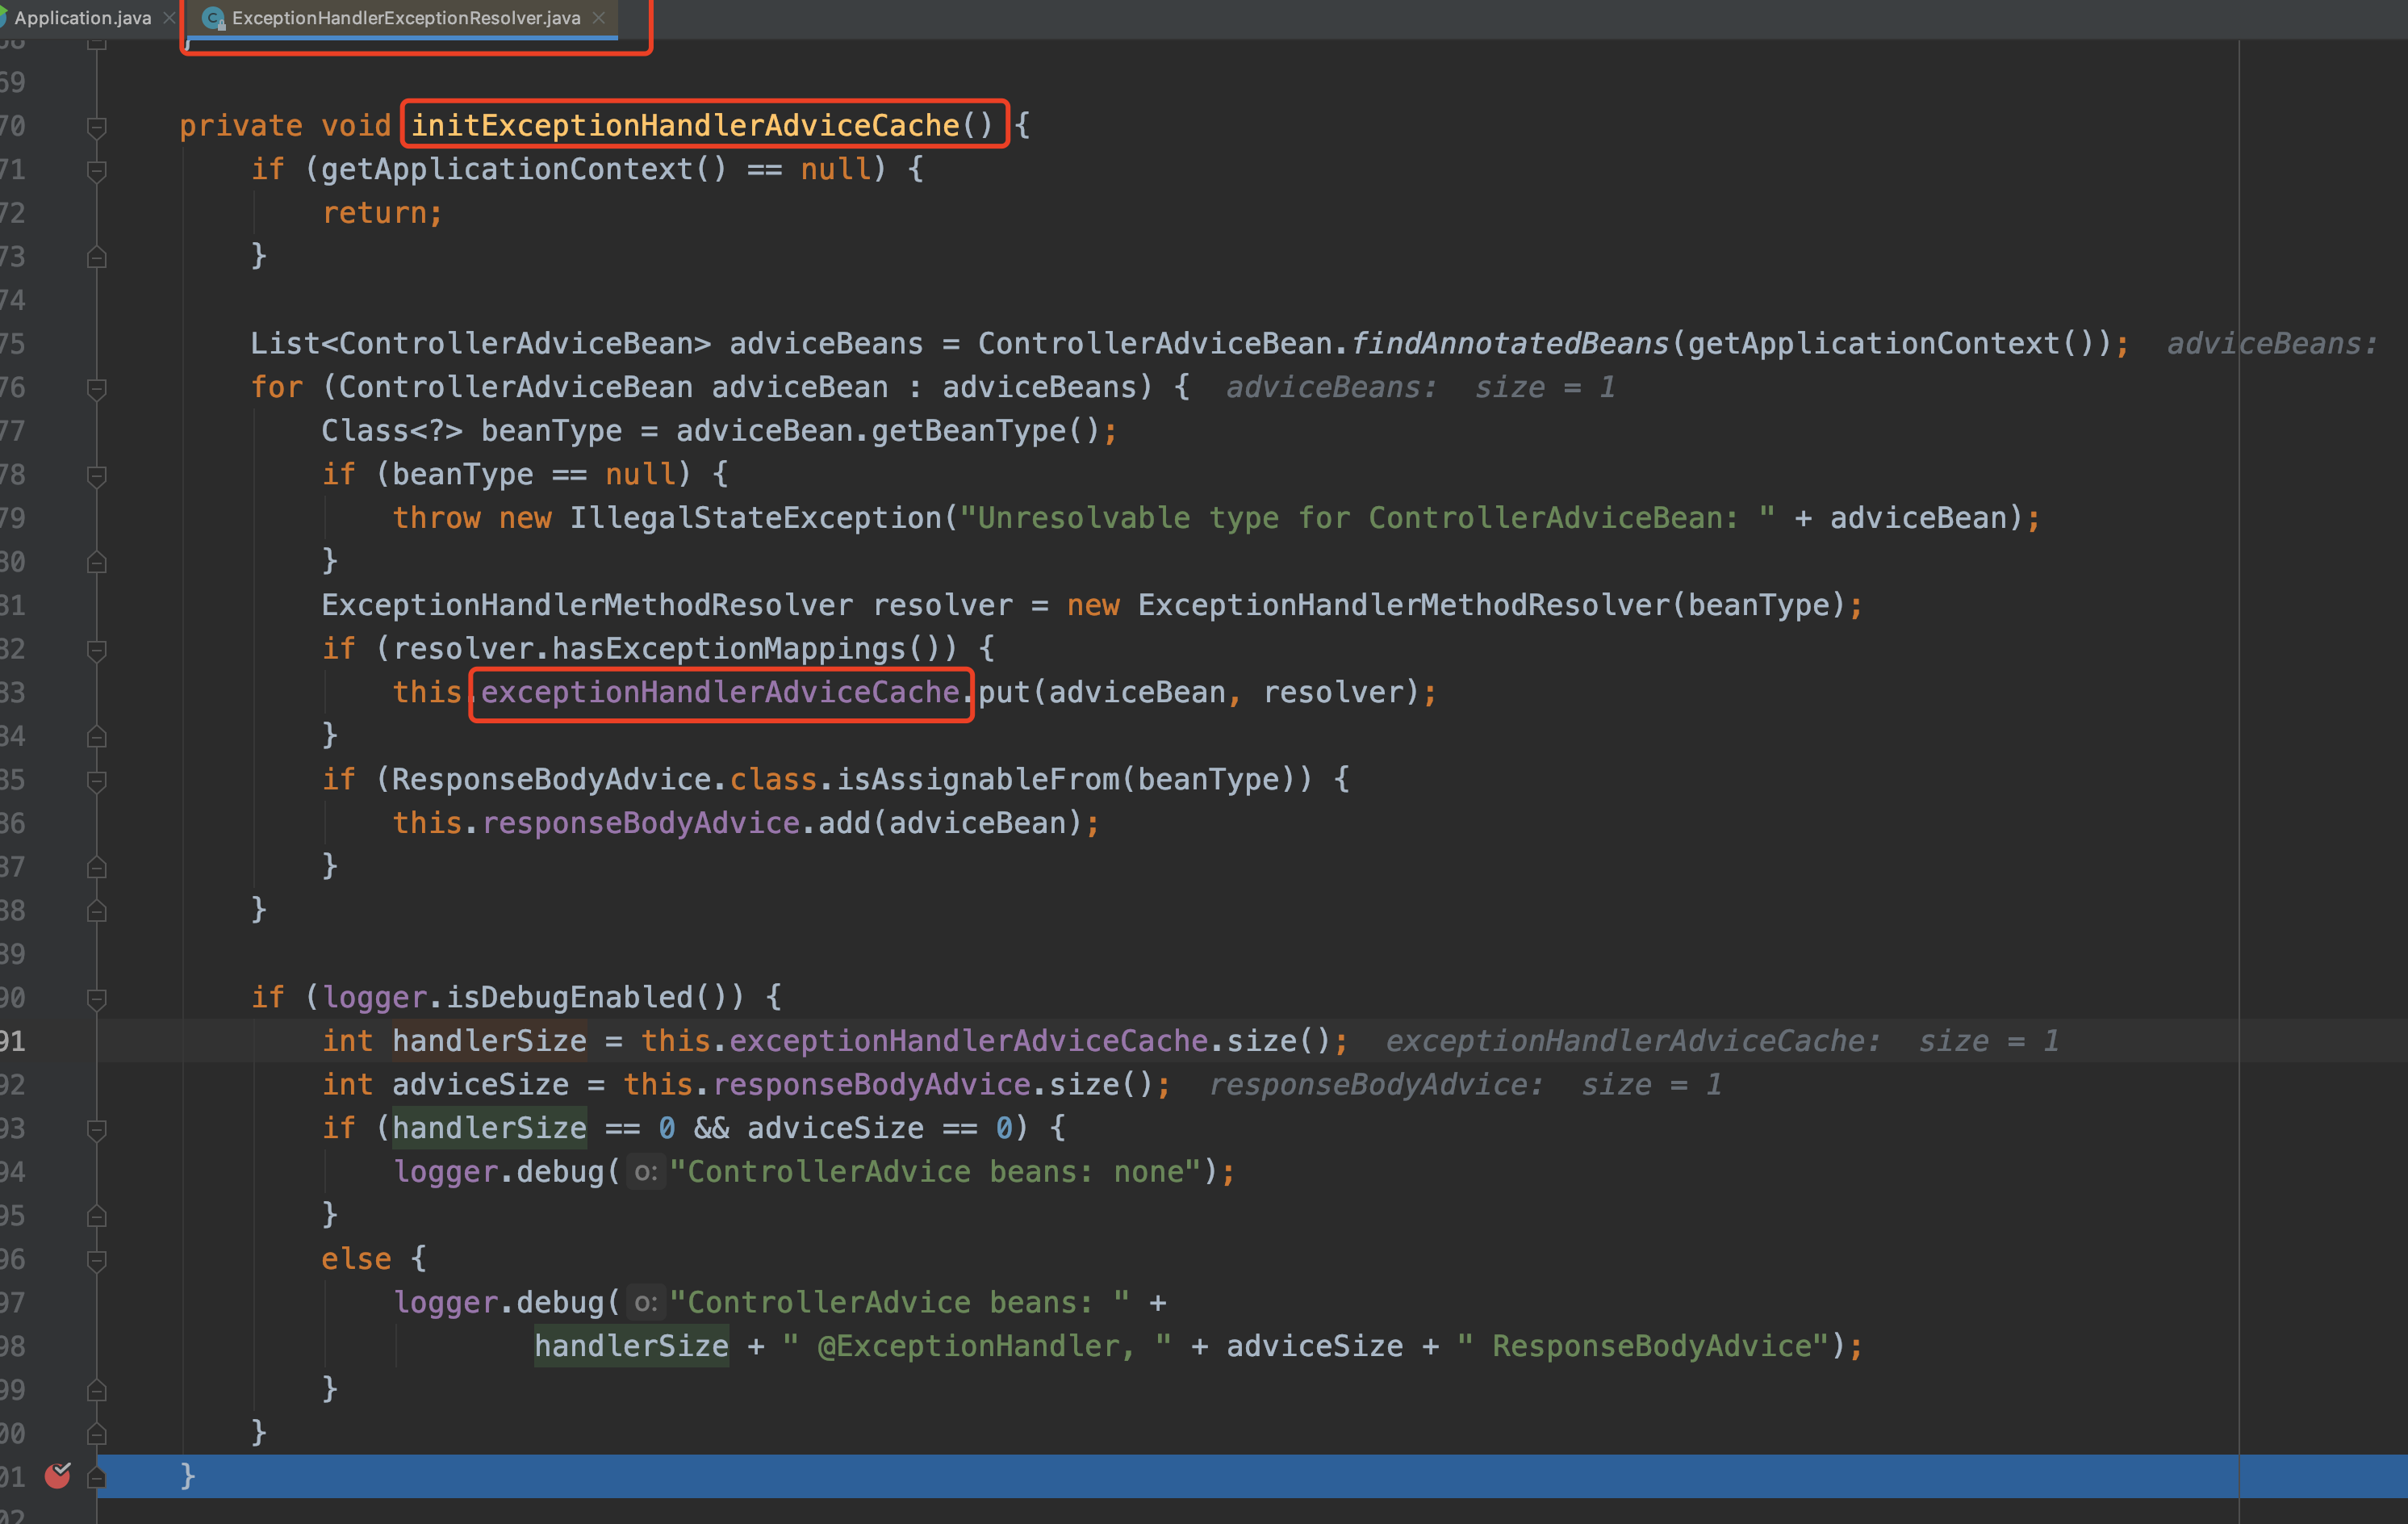This screenshot has height=1524, width=2408.
Task: Collapse the if handlerSize == 0 block
Action: [97, 1130]
